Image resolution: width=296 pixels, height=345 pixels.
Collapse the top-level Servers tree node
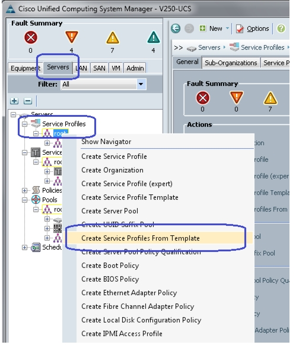pos(14,114)
